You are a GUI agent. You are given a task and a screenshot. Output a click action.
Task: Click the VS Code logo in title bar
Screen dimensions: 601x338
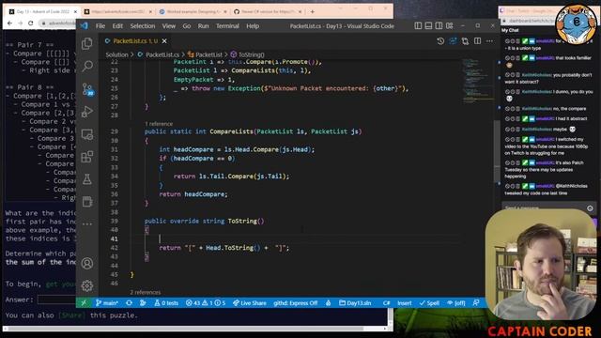click(85, 25)
